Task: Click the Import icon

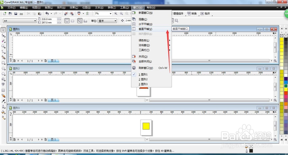Action: (66, 14)
